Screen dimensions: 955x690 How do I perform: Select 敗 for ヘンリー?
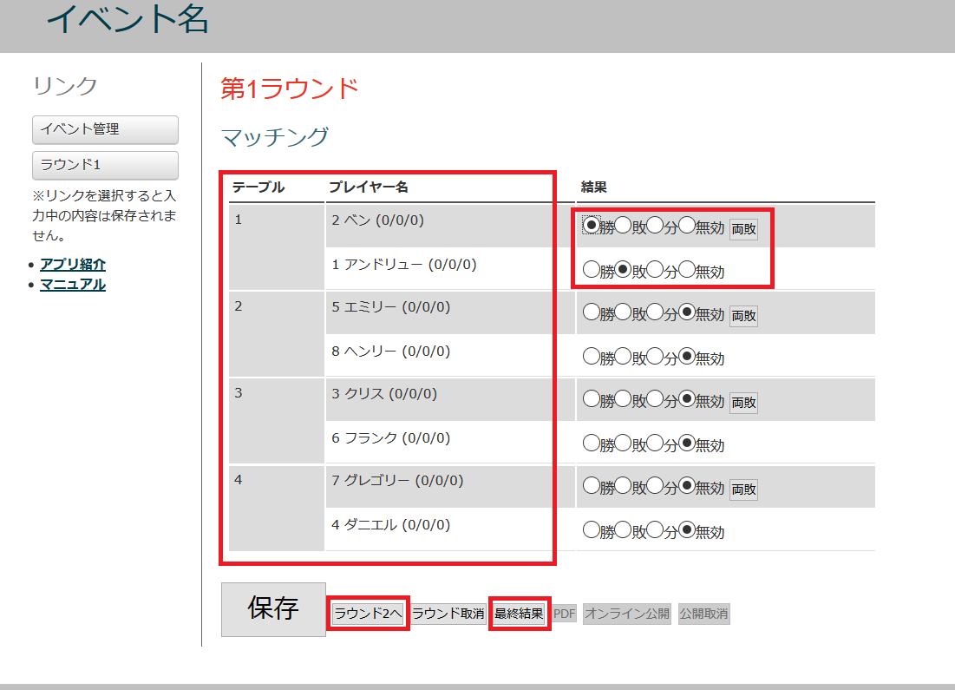(623, 356)
